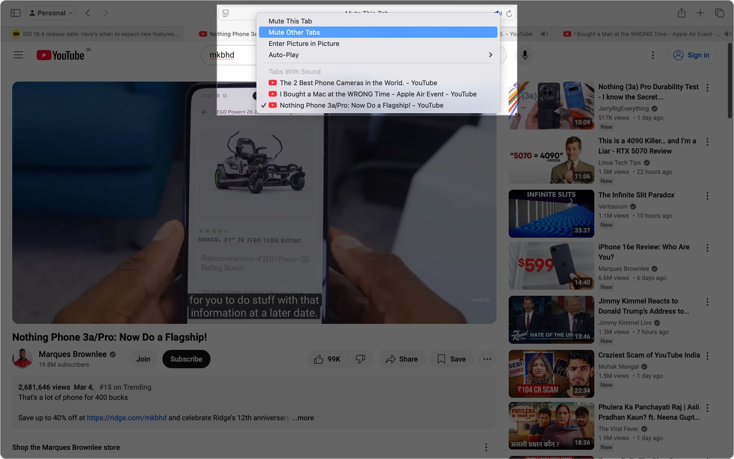Open Craziest Scam of YouTube India thumbnail
The image size is (734, 459).
pos(552,374)
